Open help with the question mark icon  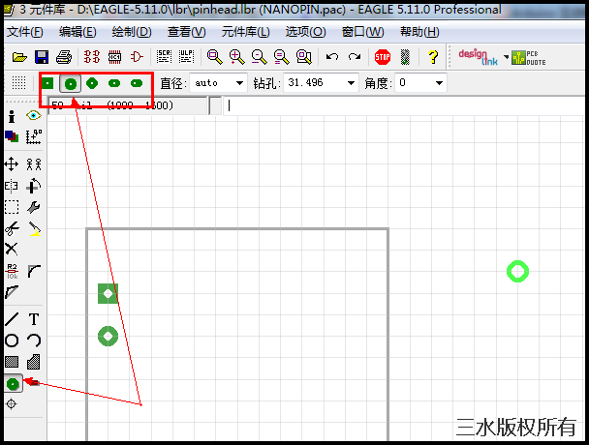click(x=432, y=57)
